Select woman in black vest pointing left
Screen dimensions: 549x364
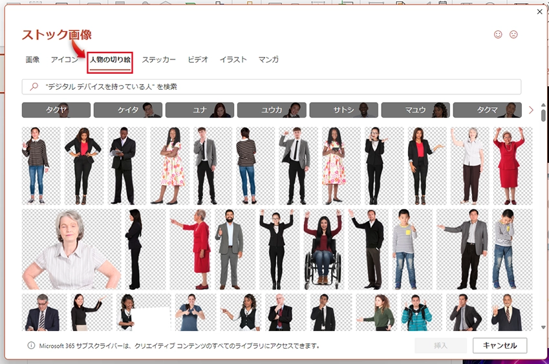point(240,312)
